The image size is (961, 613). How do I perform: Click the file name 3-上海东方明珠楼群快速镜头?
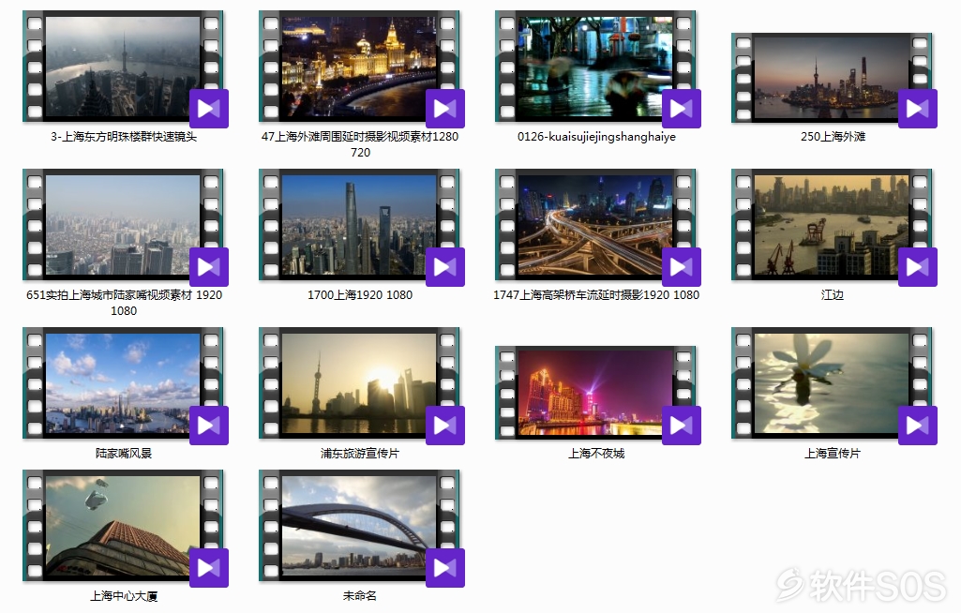click(123, 137)
